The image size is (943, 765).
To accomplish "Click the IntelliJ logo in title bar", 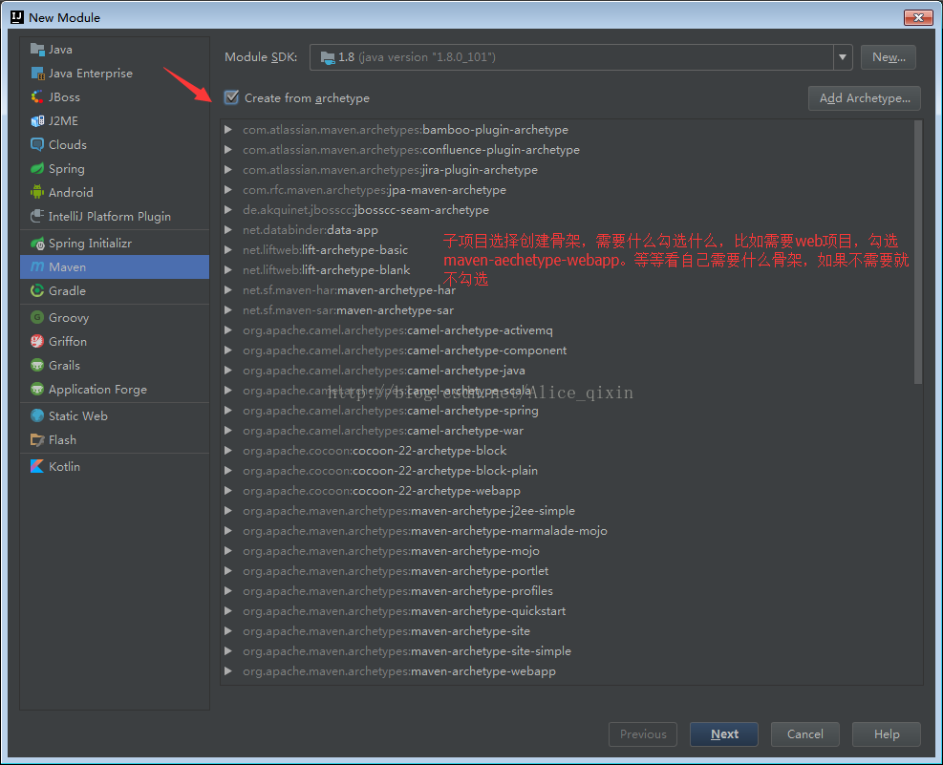I will pos(17,17).
